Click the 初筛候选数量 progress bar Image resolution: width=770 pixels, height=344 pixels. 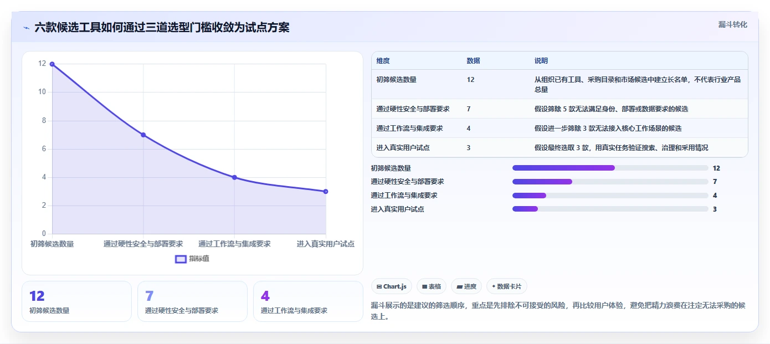coord(610,168)
